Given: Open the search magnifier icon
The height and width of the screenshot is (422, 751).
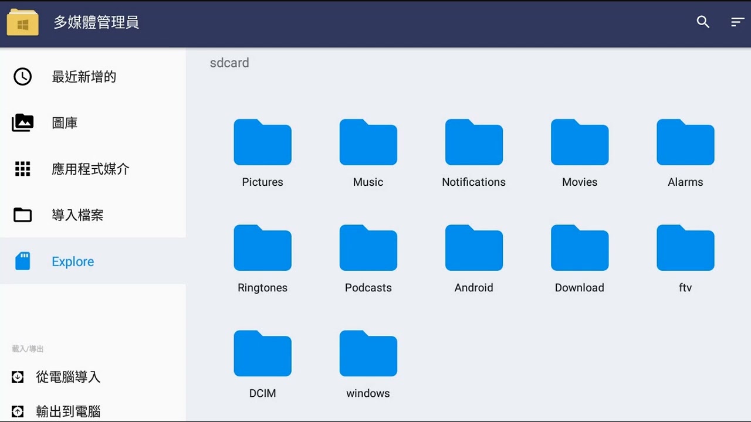Looking at the screenshot, I should pyautogui.click(x=703, y=22).
